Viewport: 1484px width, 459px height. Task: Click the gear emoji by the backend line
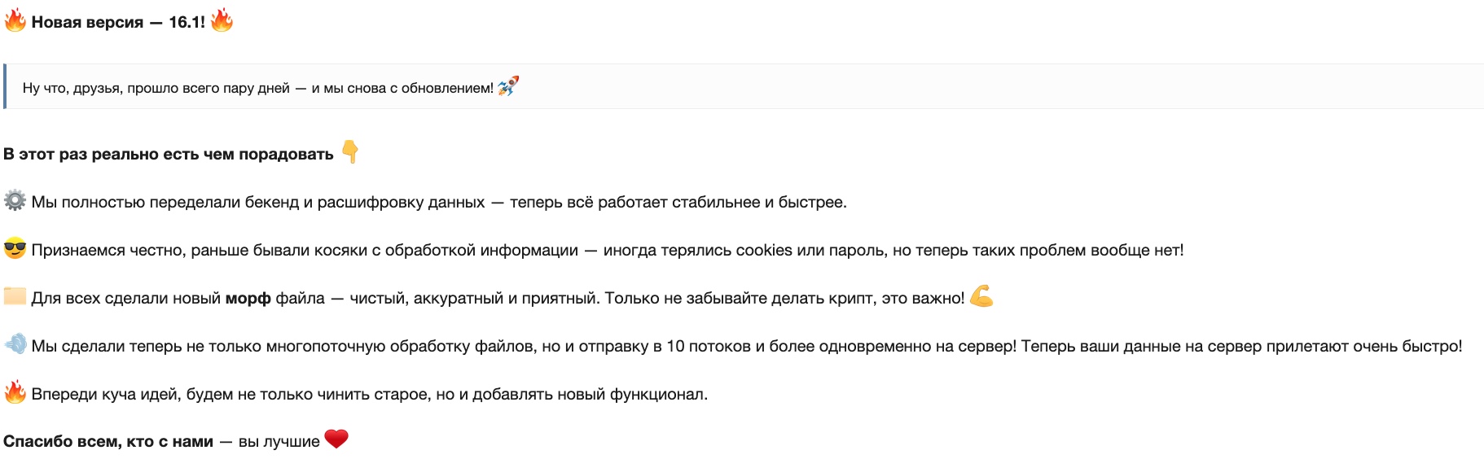pyautogui.click(x=15, y=200)
